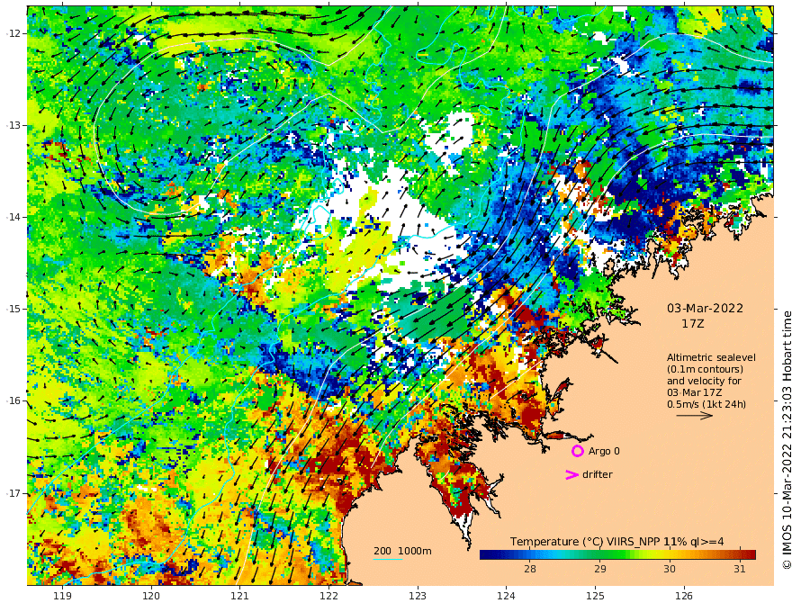Click latitude axis label -15
792x612 pixels.
tap(13, 309)
